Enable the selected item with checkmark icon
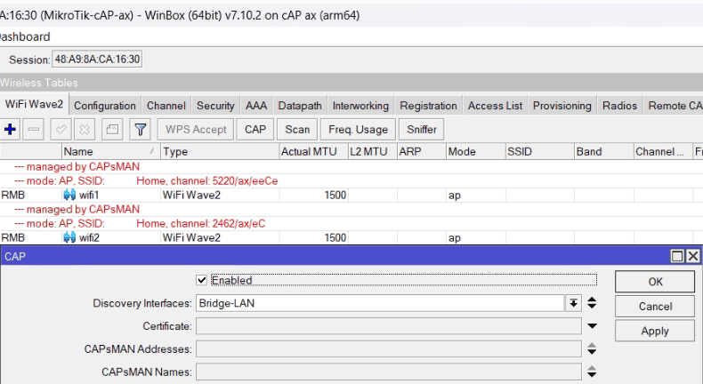The height and width of the screenshot is (384, 703). (x=61, y=130)
